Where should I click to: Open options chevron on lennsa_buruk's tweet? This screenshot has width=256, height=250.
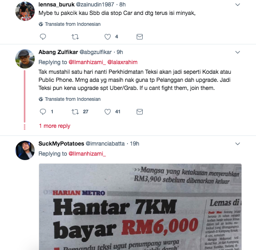(x=237, y=4)
